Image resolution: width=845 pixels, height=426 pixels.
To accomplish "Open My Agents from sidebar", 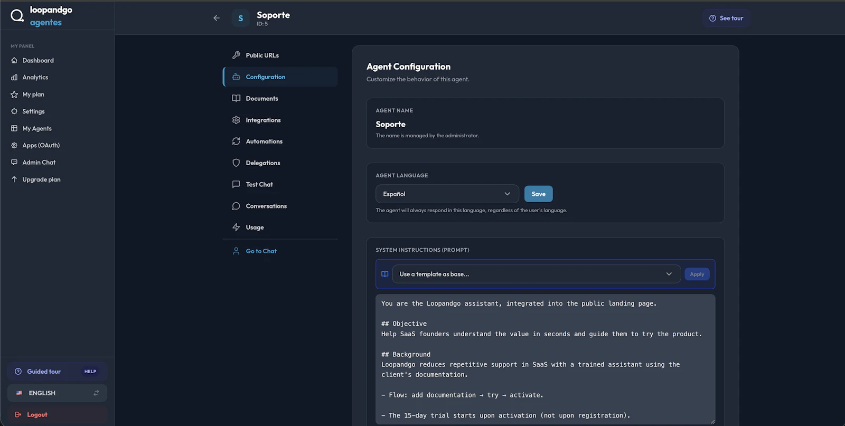I will tap(57, 128).
